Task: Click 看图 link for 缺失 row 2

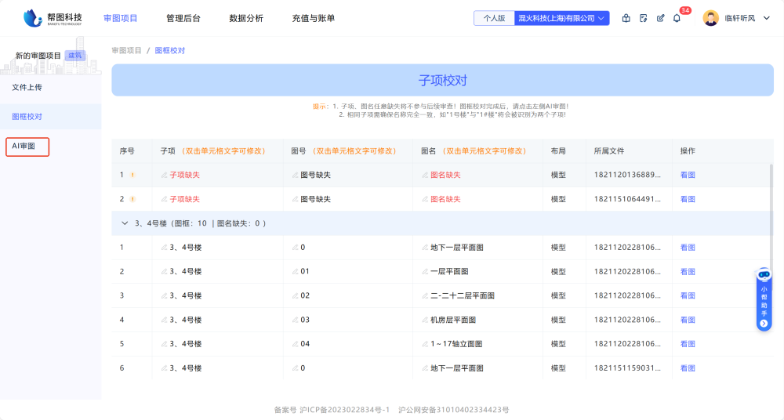Action: click(688, 199)
